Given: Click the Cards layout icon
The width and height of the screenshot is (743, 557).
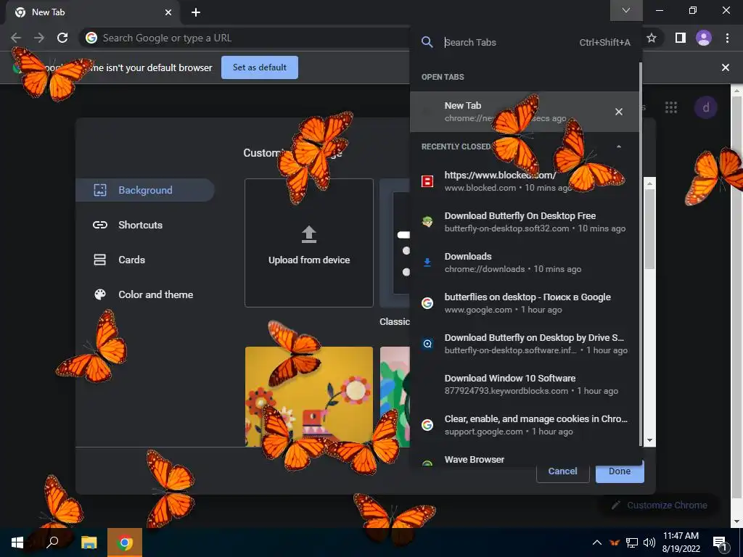Looking at the screenshot, I should click(x=100, y=260).
